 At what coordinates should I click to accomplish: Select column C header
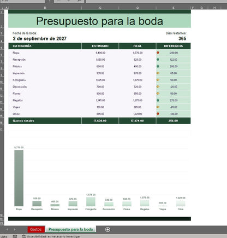click(x=100, y=8)
